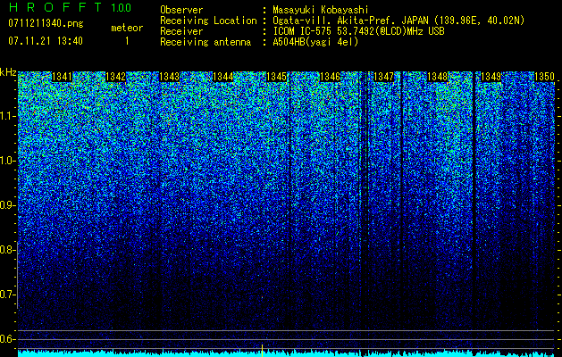
Task: Click the 0.8 frequency axis label
Action: click(x=7, y=250)
